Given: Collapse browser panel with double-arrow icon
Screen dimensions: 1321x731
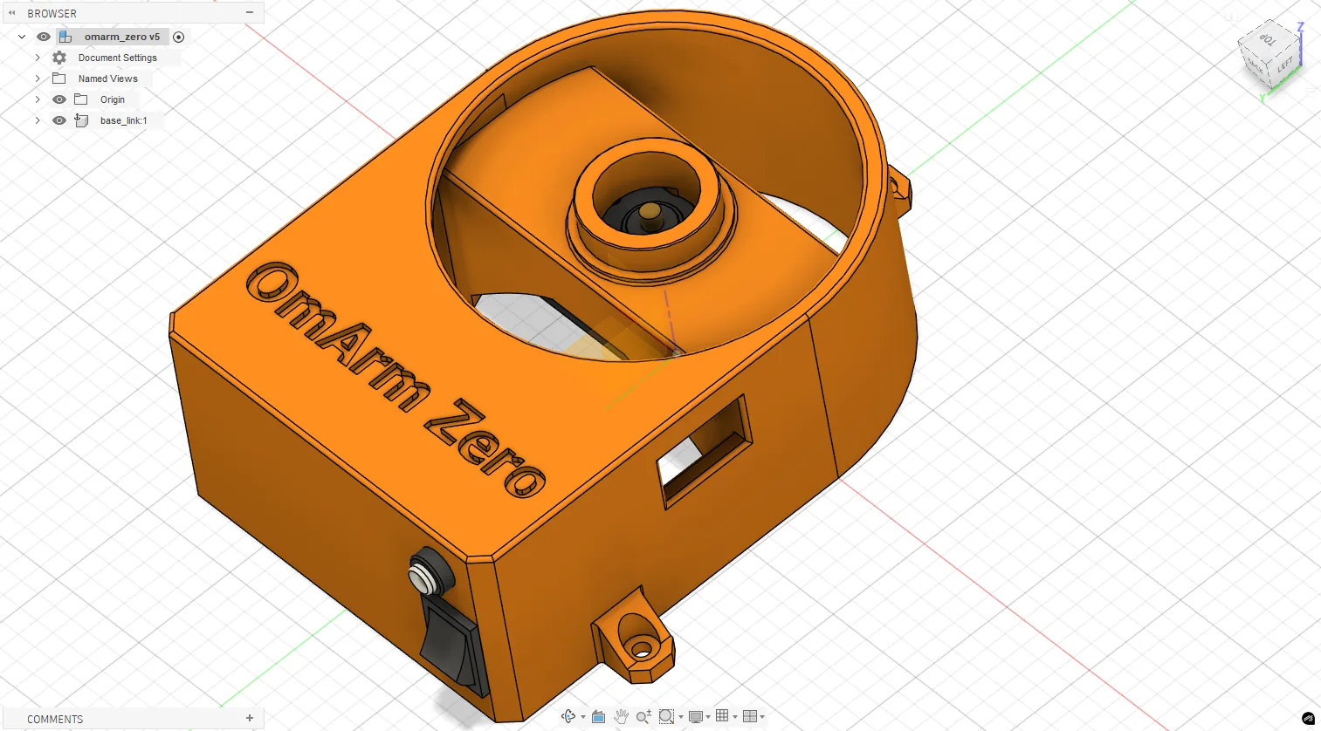Looking at the screenshot, I should [x=12, y=13].
